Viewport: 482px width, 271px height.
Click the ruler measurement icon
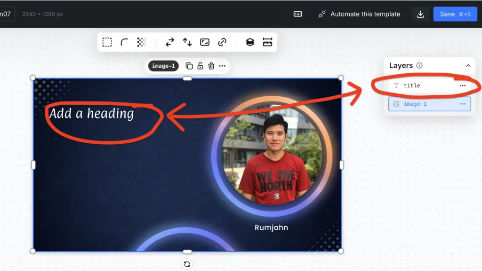(267, 42)
